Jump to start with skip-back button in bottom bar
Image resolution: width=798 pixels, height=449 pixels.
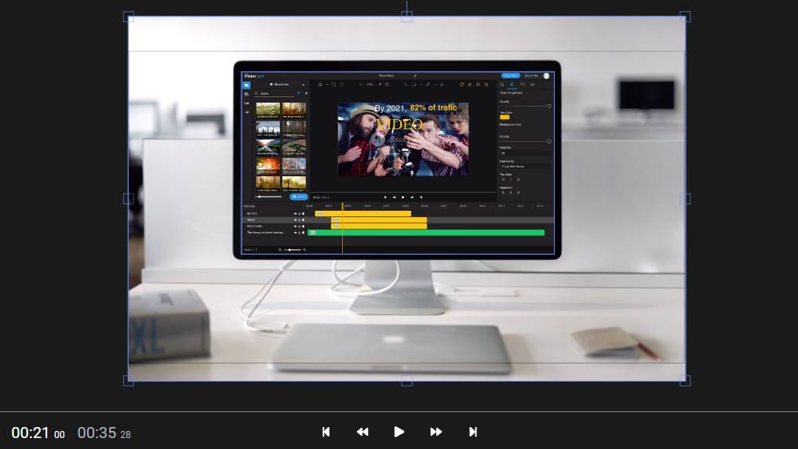pyautogui.click(x=326, y=432)
